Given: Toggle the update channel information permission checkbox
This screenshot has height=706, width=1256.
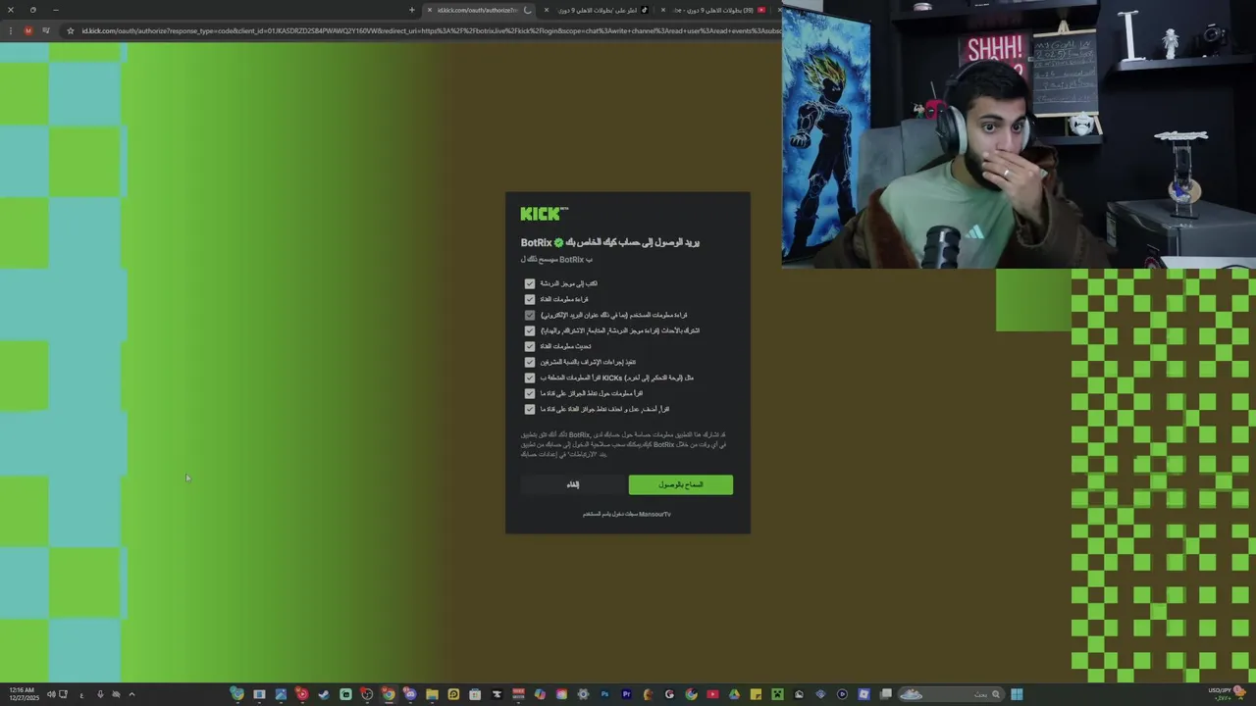Looking at the screenshot, I should tap(530, 346).
